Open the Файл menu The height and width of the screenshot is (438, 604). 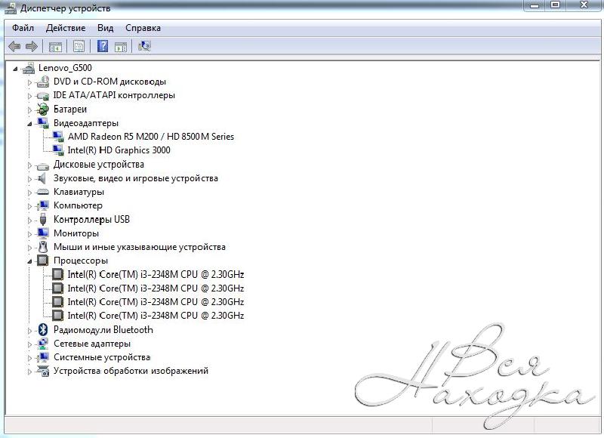click(23, 28)
